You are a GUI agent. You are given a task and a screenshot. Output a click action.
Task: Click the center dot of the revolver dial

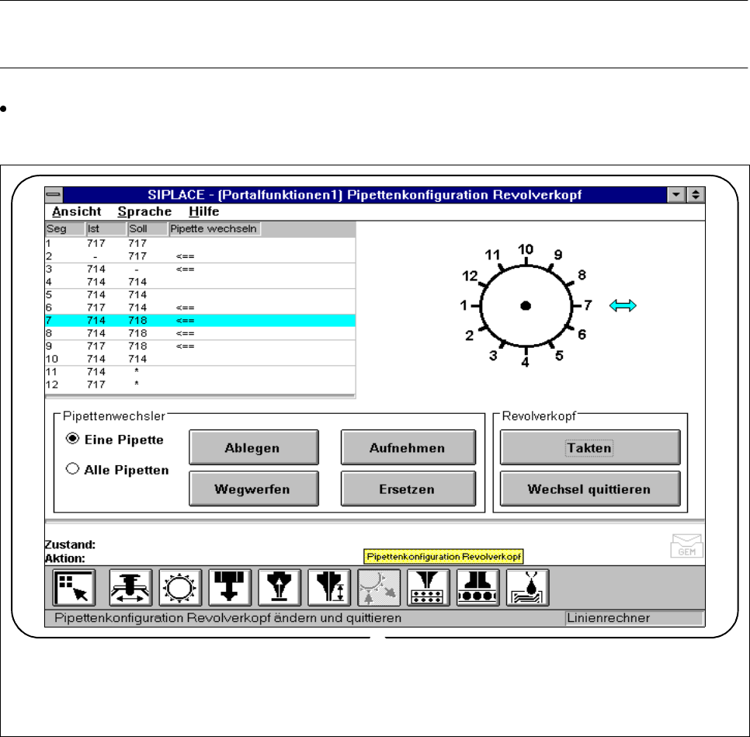click(526, 306)
